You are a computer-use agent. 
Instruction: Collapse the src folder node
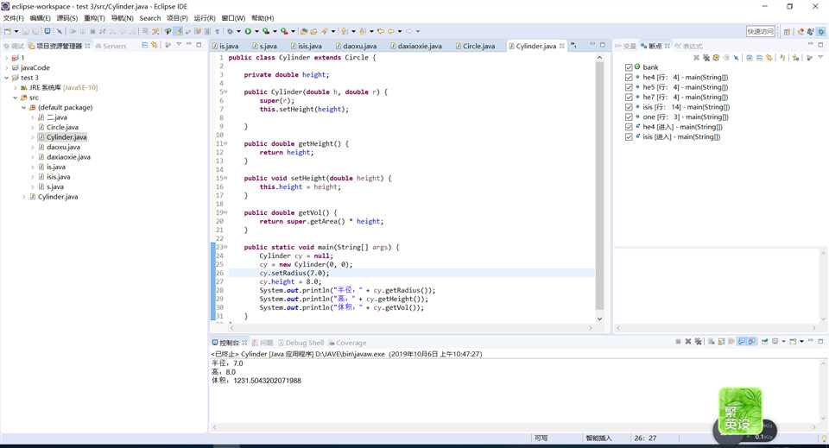pyautogui.click(x=15, y=98)
